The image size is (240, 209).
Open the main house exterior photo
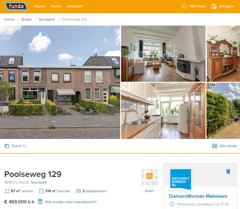(60, 82)
